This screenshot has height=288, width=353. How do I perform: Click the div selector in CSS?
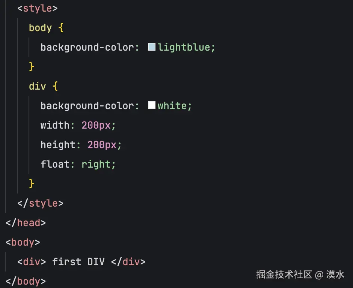click(x=38, y=86)
